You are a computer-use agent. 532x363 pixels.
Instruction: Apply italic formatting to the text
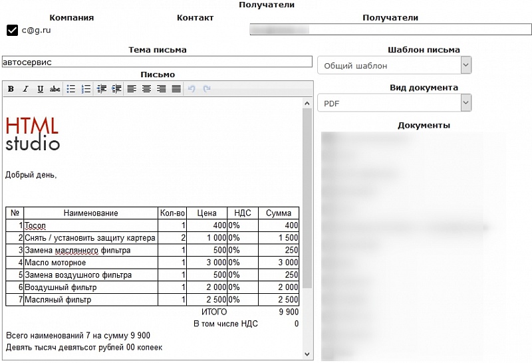click(25, 89)
